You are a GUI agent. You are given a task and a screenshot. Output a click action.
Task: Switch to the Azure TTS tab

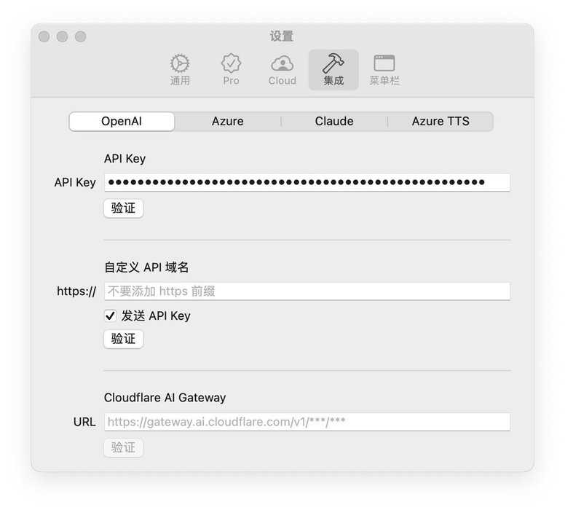(x=440, y=122)
